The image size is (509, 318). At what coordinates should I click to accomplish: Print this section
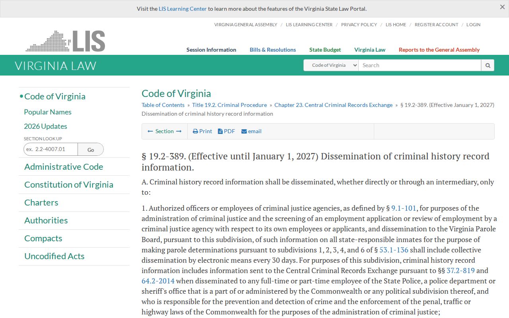tap(202, 131)
